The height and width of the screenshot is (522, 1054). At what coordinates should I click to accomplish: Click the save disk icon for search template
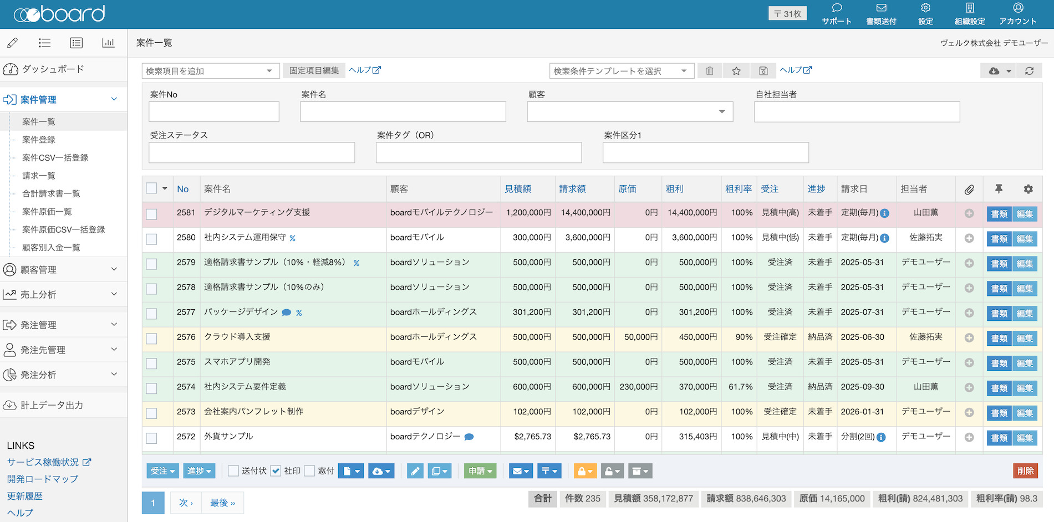click(x=763, y=71)
